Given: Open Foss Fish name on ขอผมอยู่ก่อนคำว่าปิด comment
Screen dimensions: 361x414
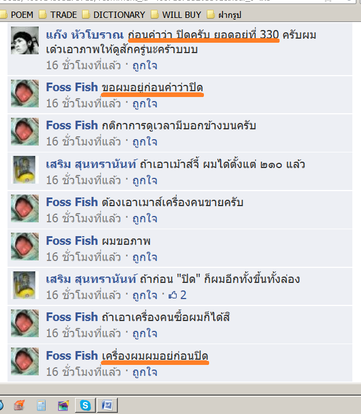Looking at the screenshot, I should [72, 87].
